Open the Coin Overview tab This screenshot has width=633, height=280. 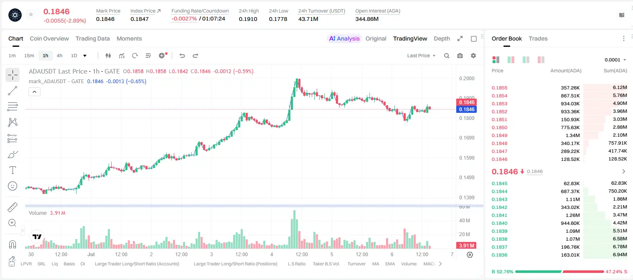[x=49, y=38]
